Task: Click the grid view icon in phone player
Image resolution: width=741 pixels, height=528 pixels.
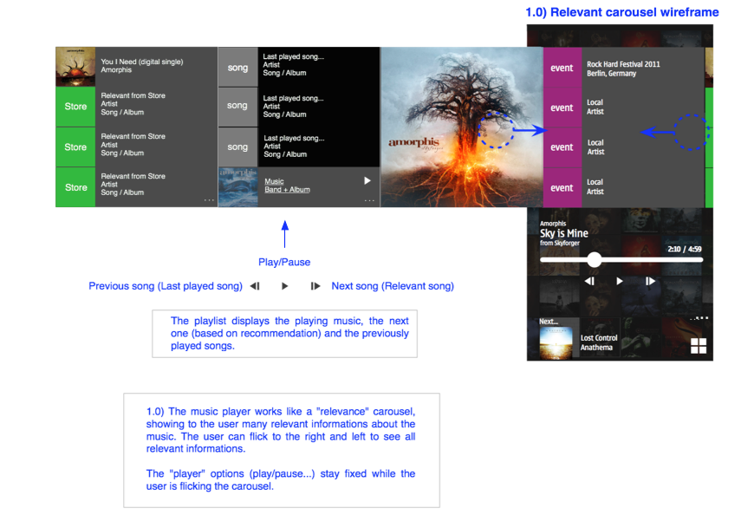Action: click(x=698, y=346)
